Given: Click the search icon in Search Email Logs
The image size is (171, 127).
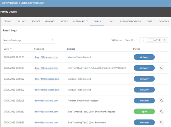Looking at the screenshot, I should pyautogui.click(x=52, y=40).
